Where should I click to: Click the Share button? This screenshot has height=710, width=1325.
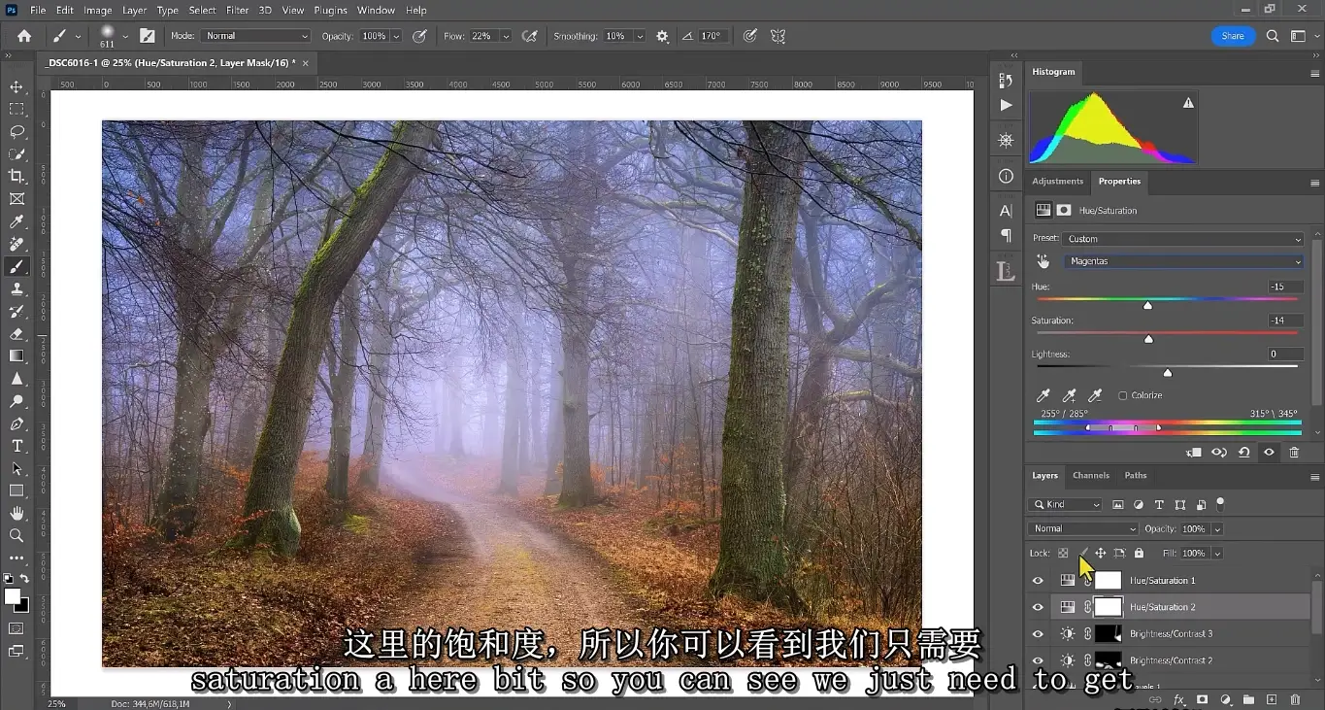pyautogui.click(x=1233, y=36)
